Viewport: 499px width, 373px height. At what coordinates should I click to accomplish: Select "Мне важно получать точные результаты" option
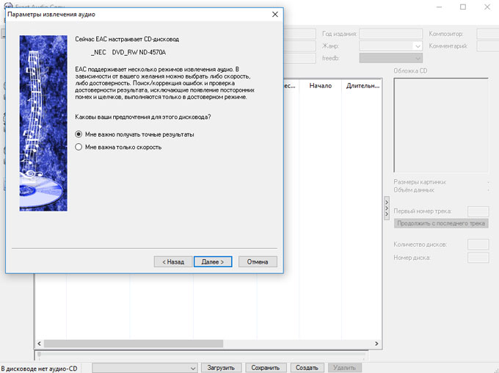pyautogui.click(x=79, y=134)
